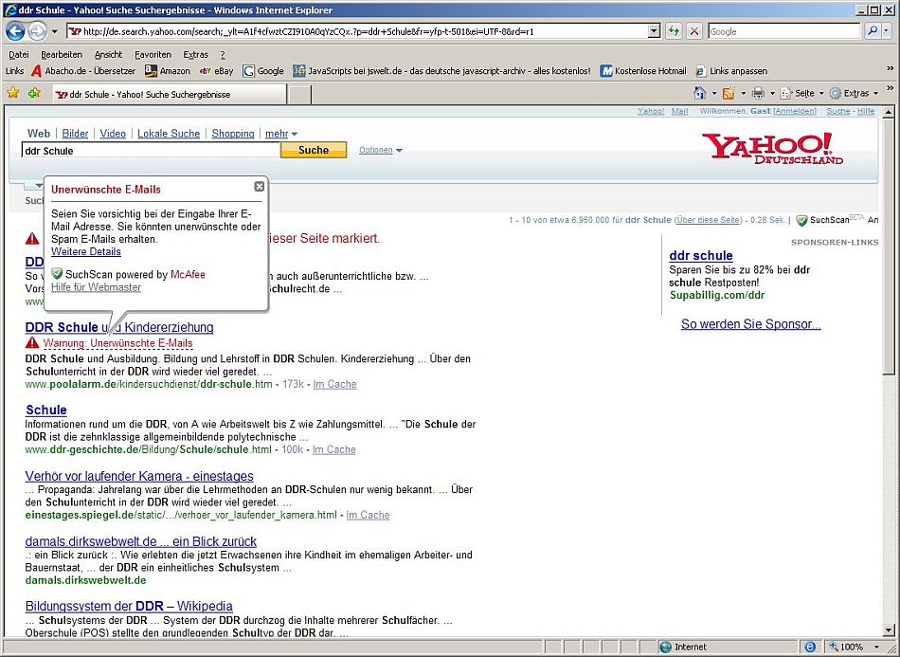Viewport: 900px width, 657px height.
Task: Expand the feeds dropdown arrow
Action: [744, 93]
